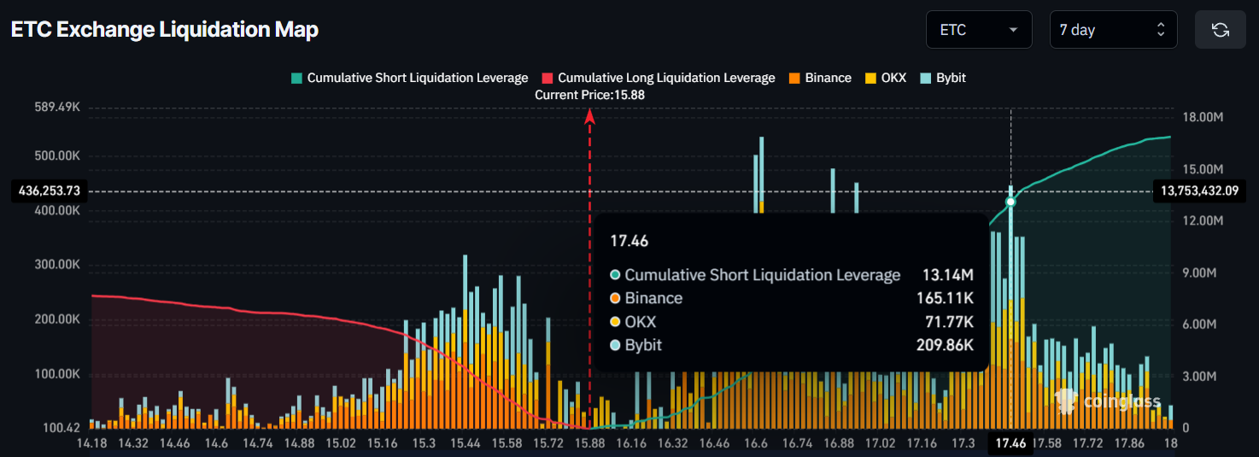Click the green short liquidation legend swatch
This screenshot has height=457, width=1259.
pyautogui.click(x=296, y=78)
